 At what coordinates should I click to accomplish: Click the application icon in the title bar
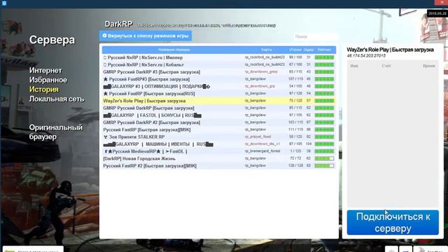pos(4,3)
